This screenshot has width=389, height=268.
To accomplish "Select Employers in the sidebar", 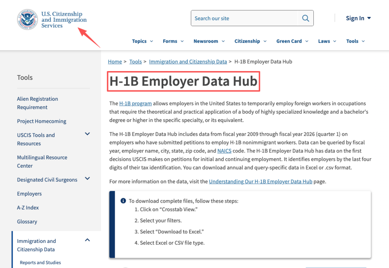I will [29, 193].
